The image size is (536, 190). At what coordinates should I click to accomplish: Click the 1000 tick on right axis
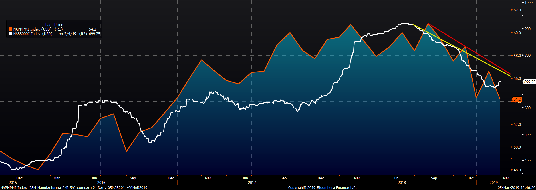point(529,3)
